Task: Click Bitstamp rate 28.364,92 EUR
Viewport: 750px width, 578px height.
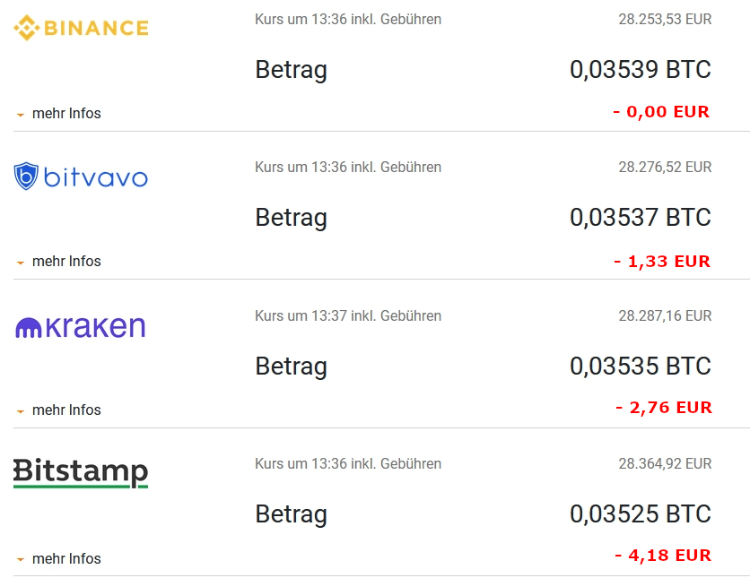Action: 665,463
